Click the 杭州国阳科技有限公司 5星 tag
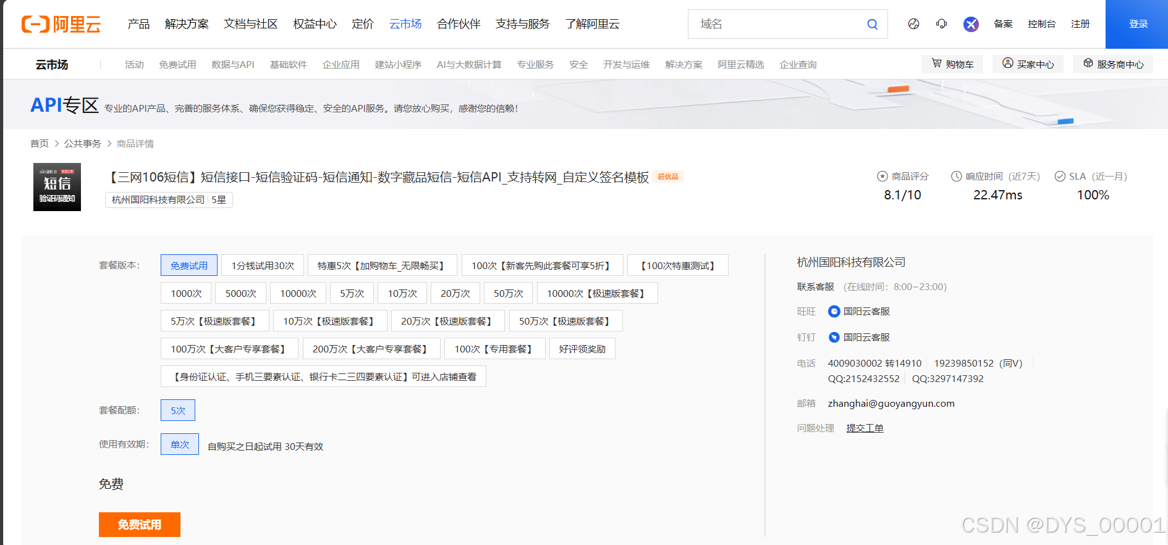This screenshot has height=545, width=1168. point(169,200)
